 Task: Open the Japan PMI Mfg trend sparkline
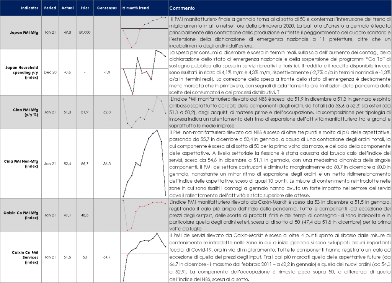[144, 33]
